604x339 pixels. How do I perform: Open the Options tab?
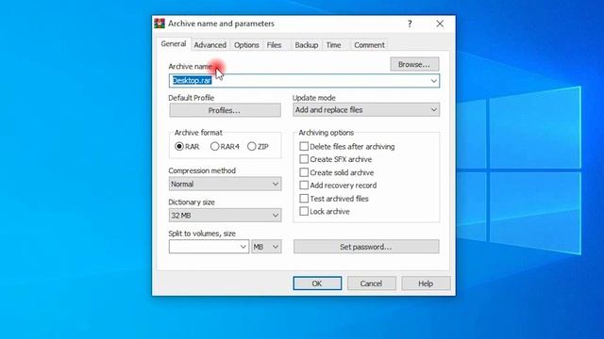[x=246, y=45]
